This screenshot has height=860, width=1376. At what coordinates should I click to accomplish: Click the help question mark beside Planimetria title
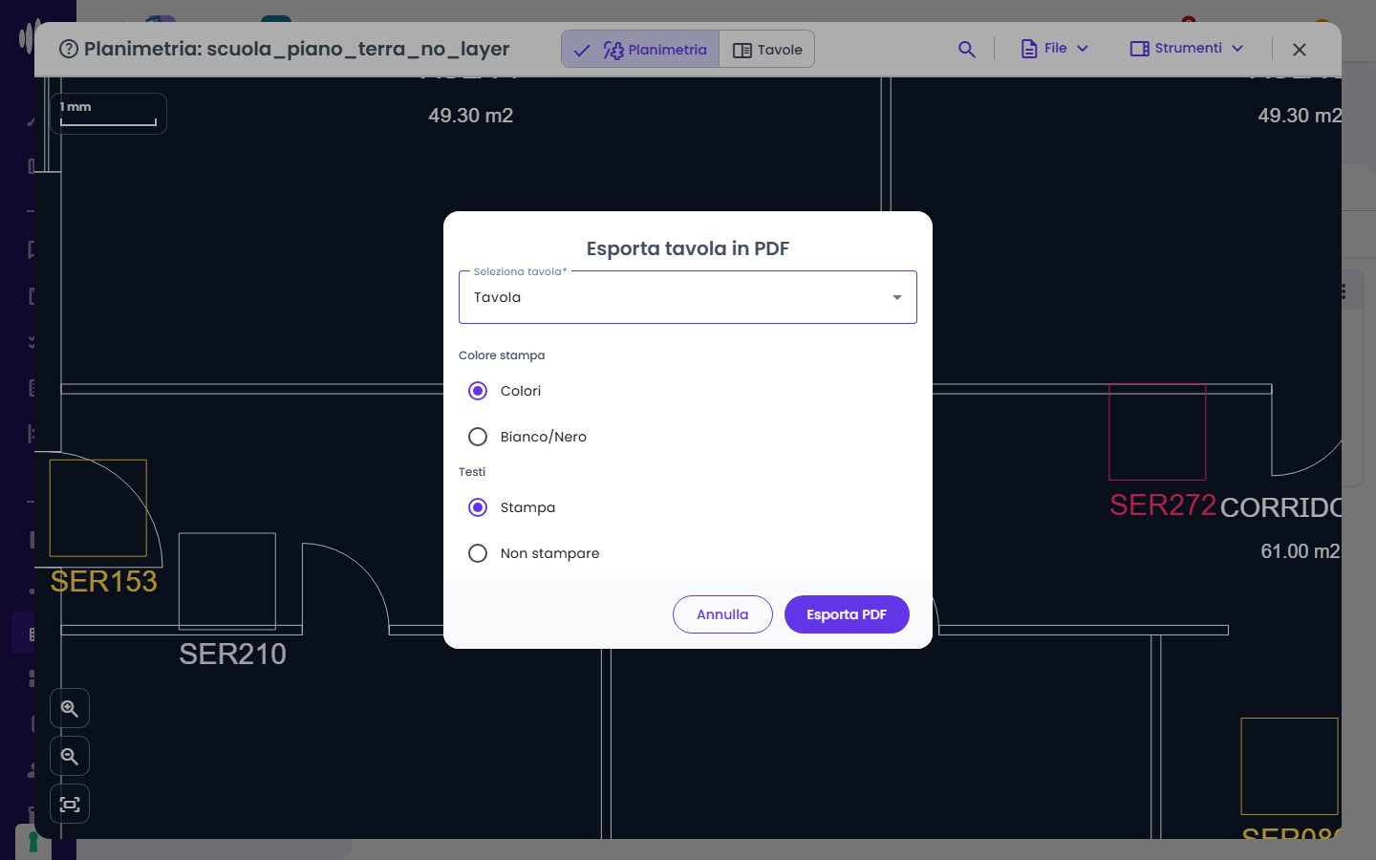(x=69, y=49)
